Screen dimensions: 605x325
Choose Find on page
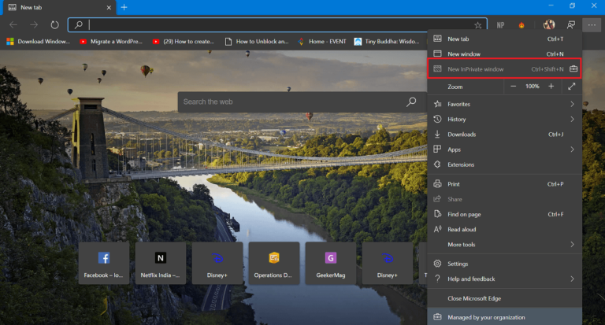point(504,214)
